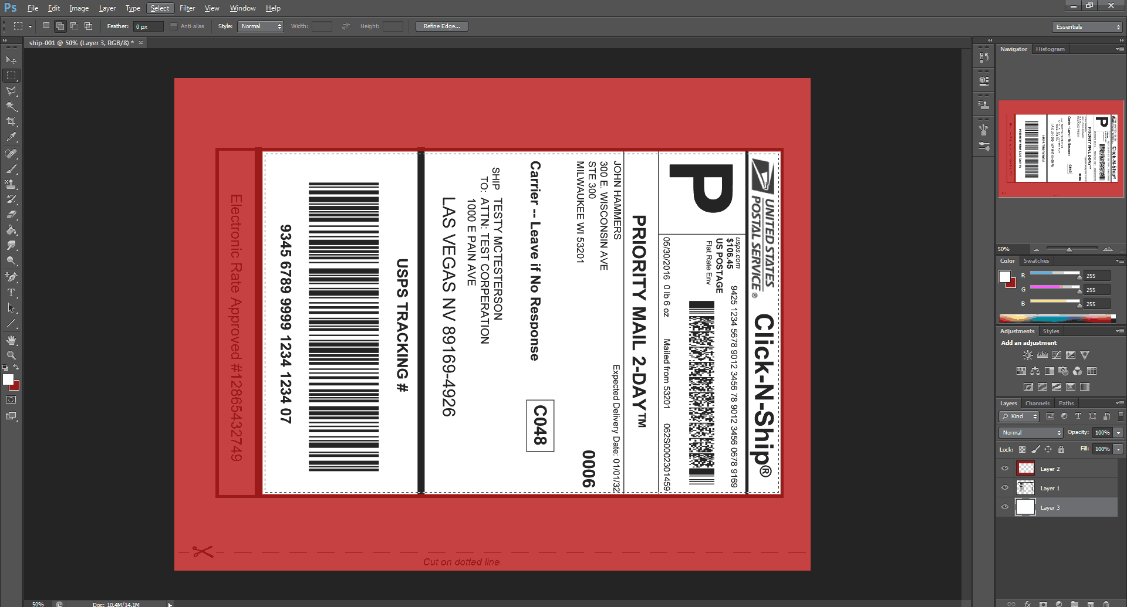Screen dimensions: 1127x607
Task: Close the ship-001 document tab
Action: click(x=141, y=43)
